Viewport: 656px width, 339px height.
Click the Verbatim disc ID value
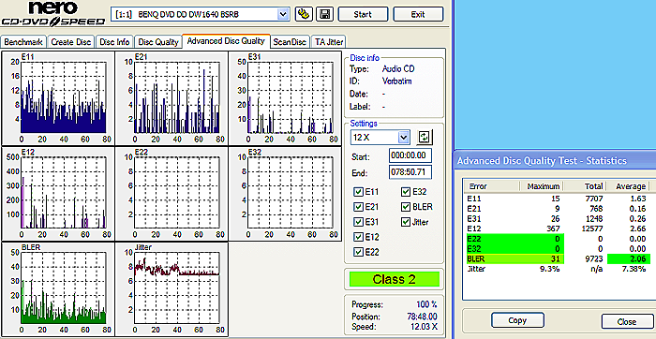point(396,81)
